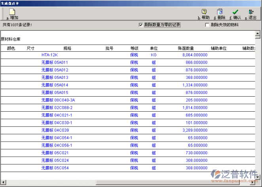
Task: Select row 无膜标 04C039
Action: (55, 130)
